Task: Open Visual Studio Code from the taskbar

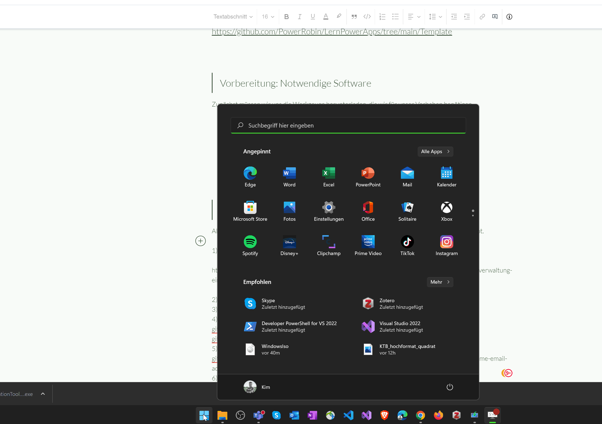Action: click(348, 415)
